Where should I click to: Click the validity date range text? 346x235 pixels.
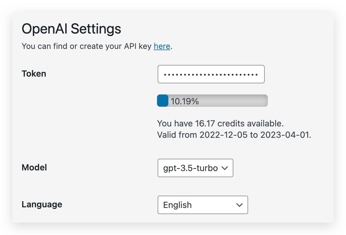(235, 135)
